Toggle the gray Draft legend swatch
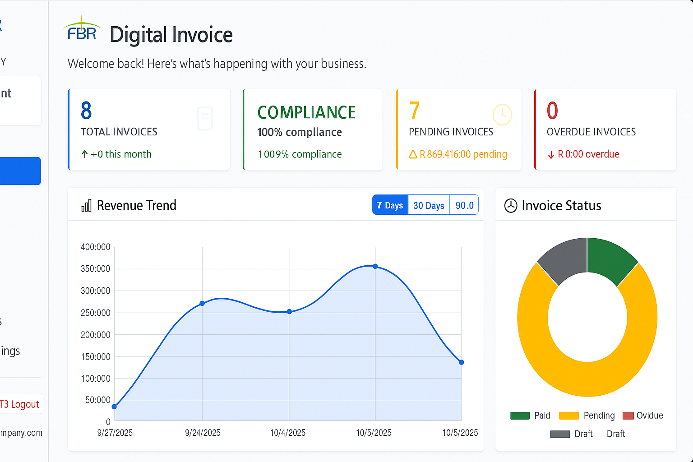The height and width of the screenshot is (462, 693). coord(560,434)
